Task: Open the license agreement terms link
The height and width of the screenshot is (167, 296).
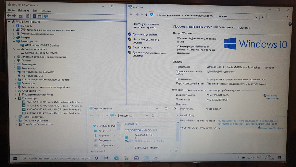Action: point(248,122)
